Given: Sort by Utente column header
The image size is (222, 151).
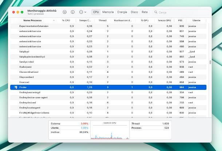Looking at the screenshot, I should coord(197,20).
